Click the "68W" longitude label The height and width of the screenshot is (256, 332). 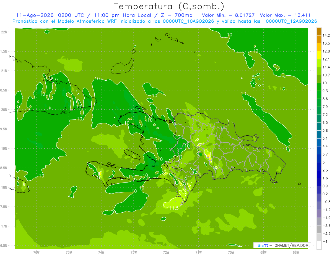coord(295,252)
